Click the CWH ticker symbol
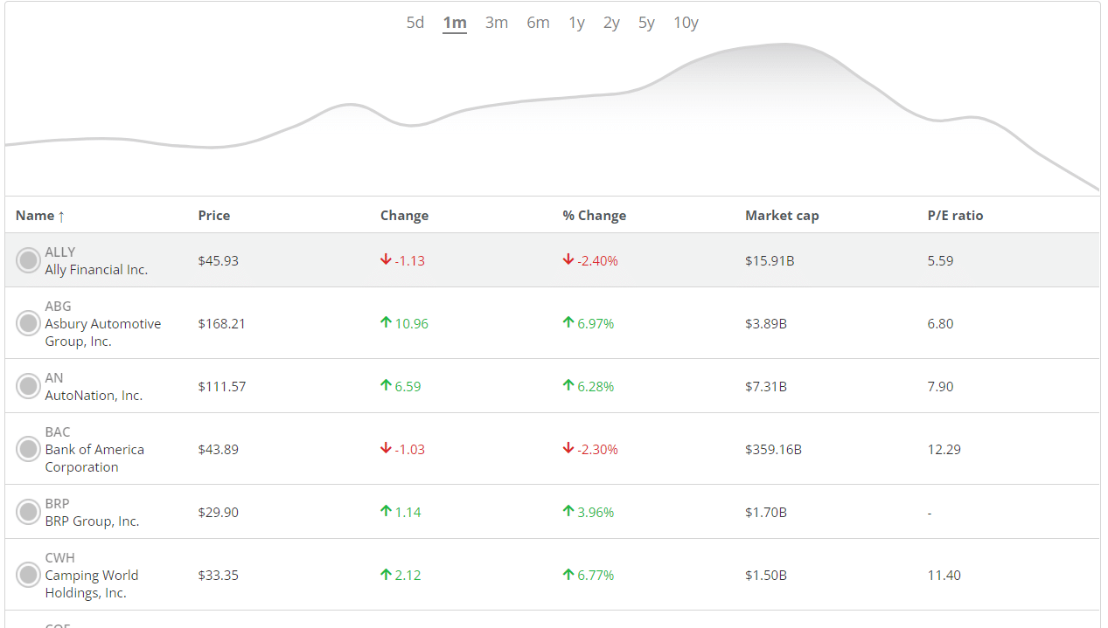This screenshot has height=628, width=1108. 60,558
